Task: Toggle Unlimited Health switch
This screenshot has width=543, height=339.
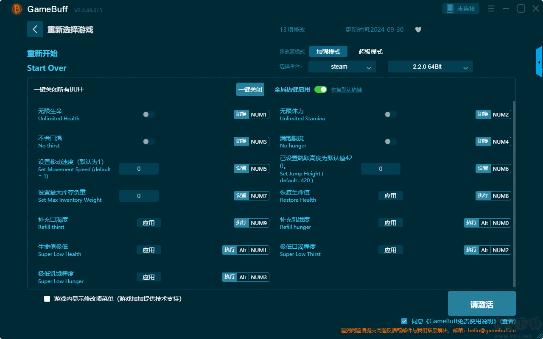Action: [149, 114]
